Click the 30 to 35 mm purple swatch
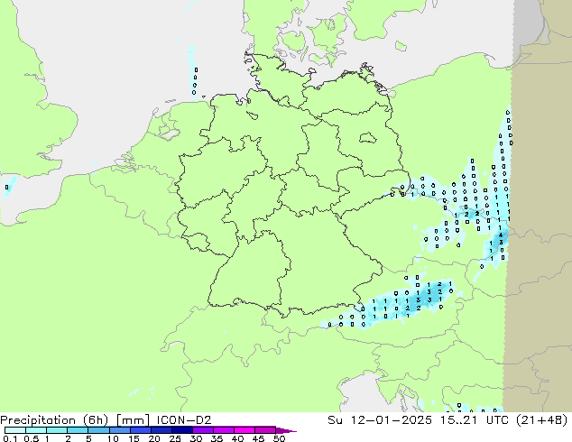 203,430
